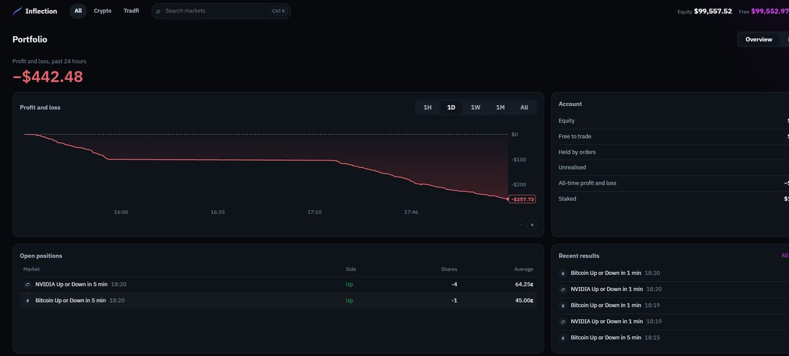Zoom in the chart with plus button
The width and height of the screenshot is (789, 356).
532,225
